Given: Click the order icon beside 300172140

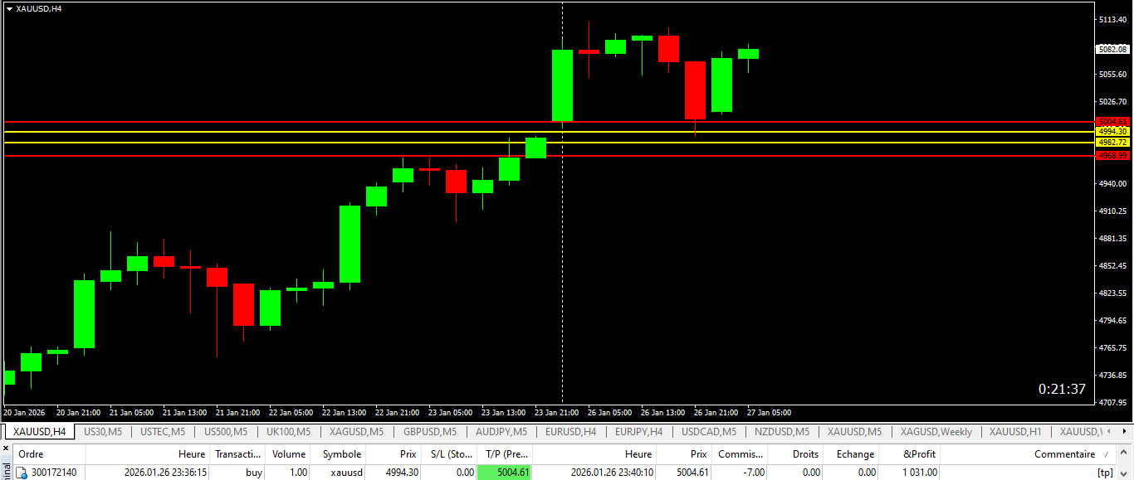Looking at the screenshot, I should 22,473.
